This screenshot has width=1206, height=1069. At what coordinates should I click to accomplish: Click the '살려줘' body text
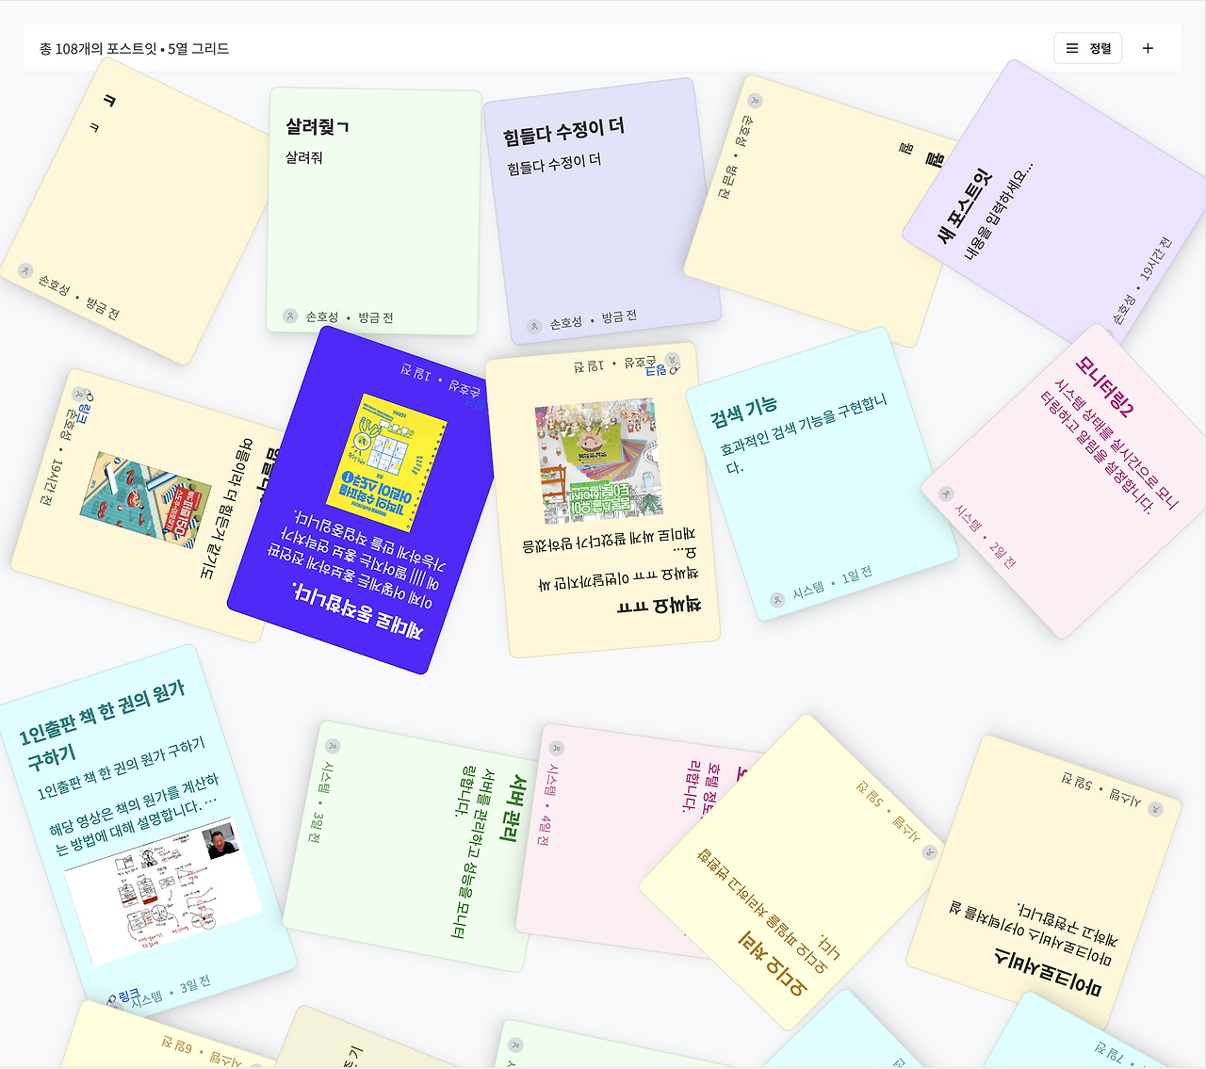coord(304,157)
